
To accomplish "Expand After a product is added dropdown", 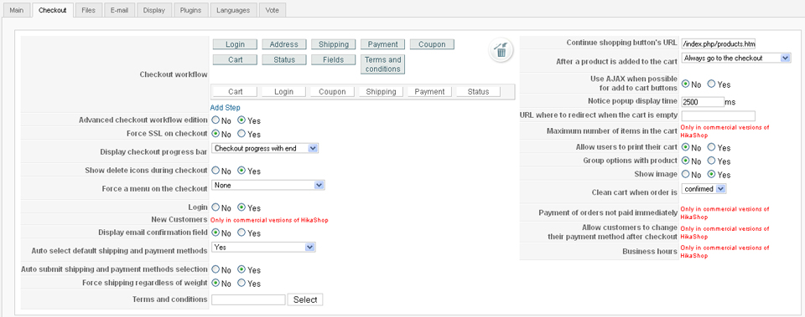I will pos(736,58).
